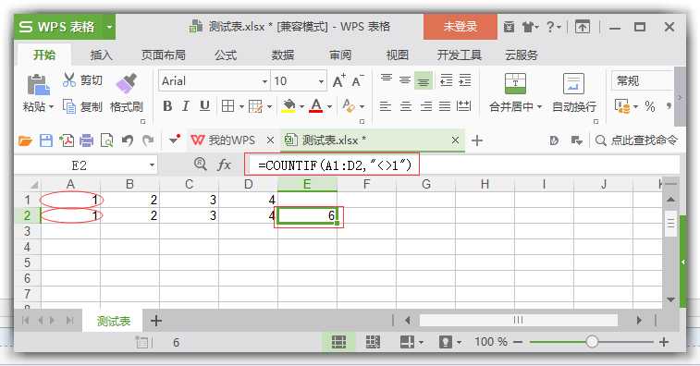700x366 pixels.
Task: Apply the red font color A
Action: coord(315,105)
